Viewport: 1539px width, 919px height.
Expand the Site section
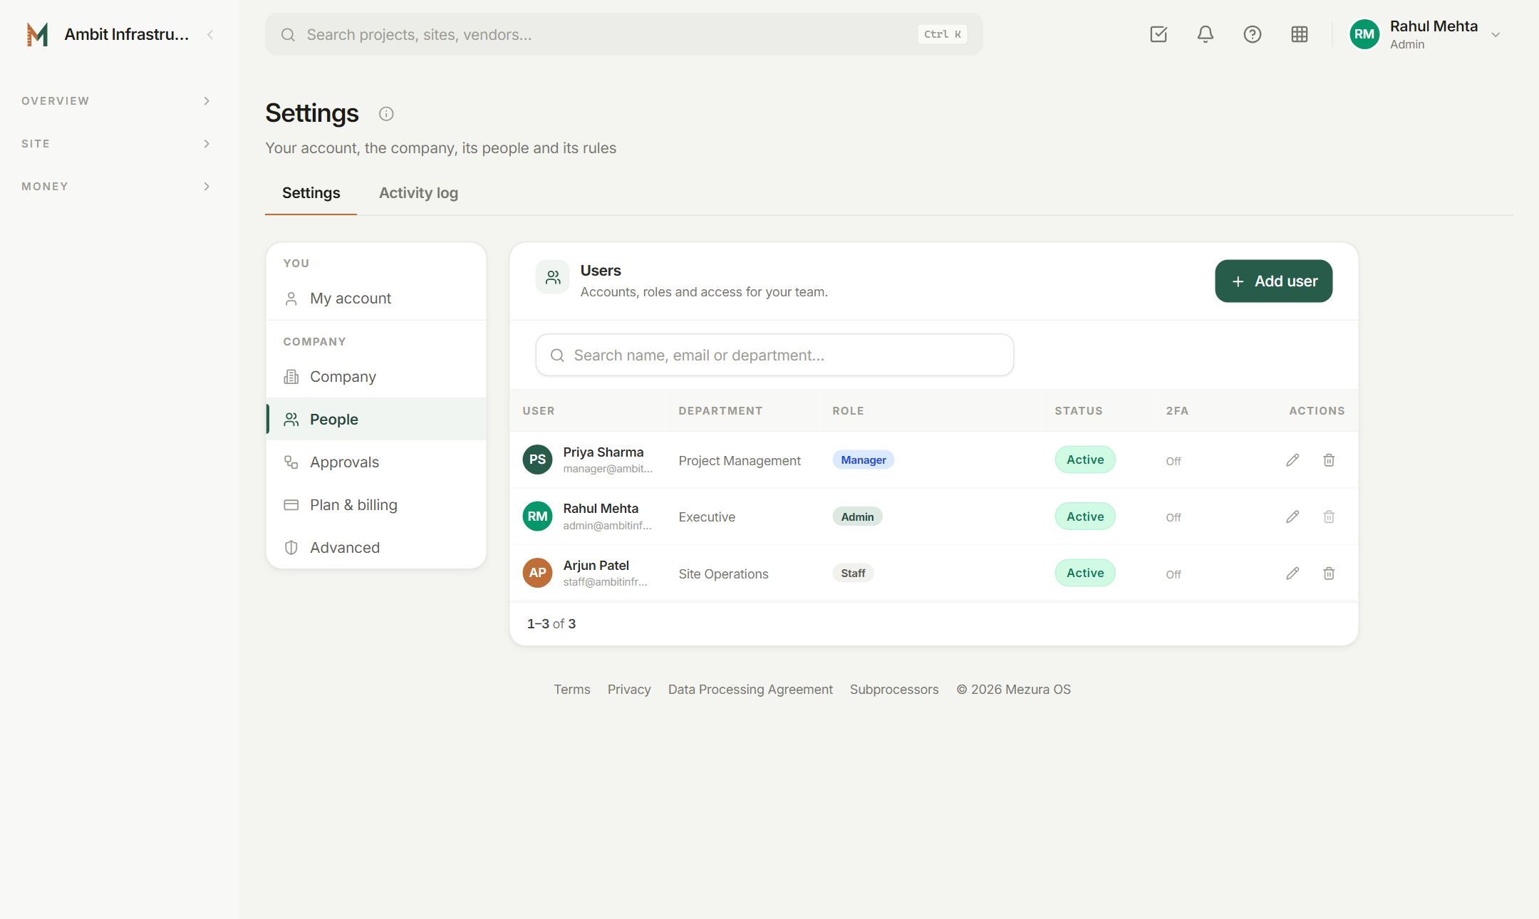116,144
